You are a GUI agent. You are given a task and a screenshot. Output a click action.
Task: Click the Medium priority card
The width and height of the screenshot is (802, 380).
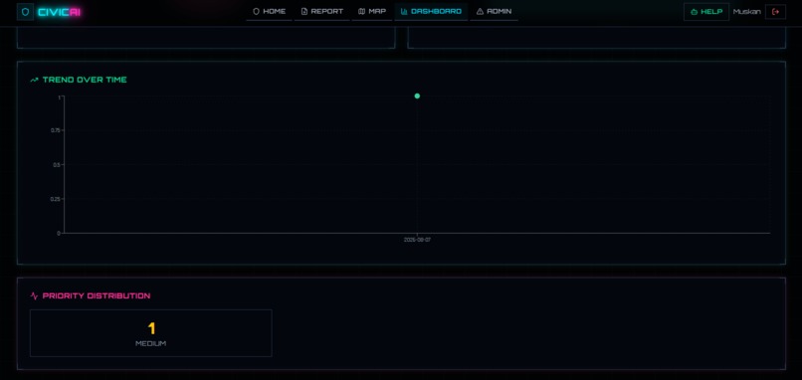click(x=151, y=333)
